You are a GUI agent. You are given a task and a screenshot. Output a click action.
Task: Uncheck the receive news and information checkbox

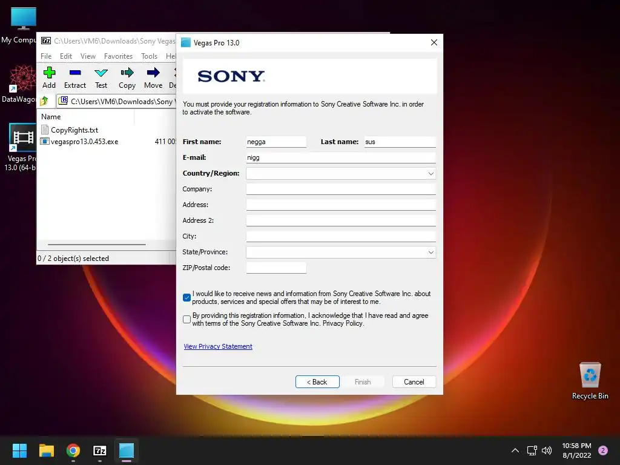(x=187, y=297)
